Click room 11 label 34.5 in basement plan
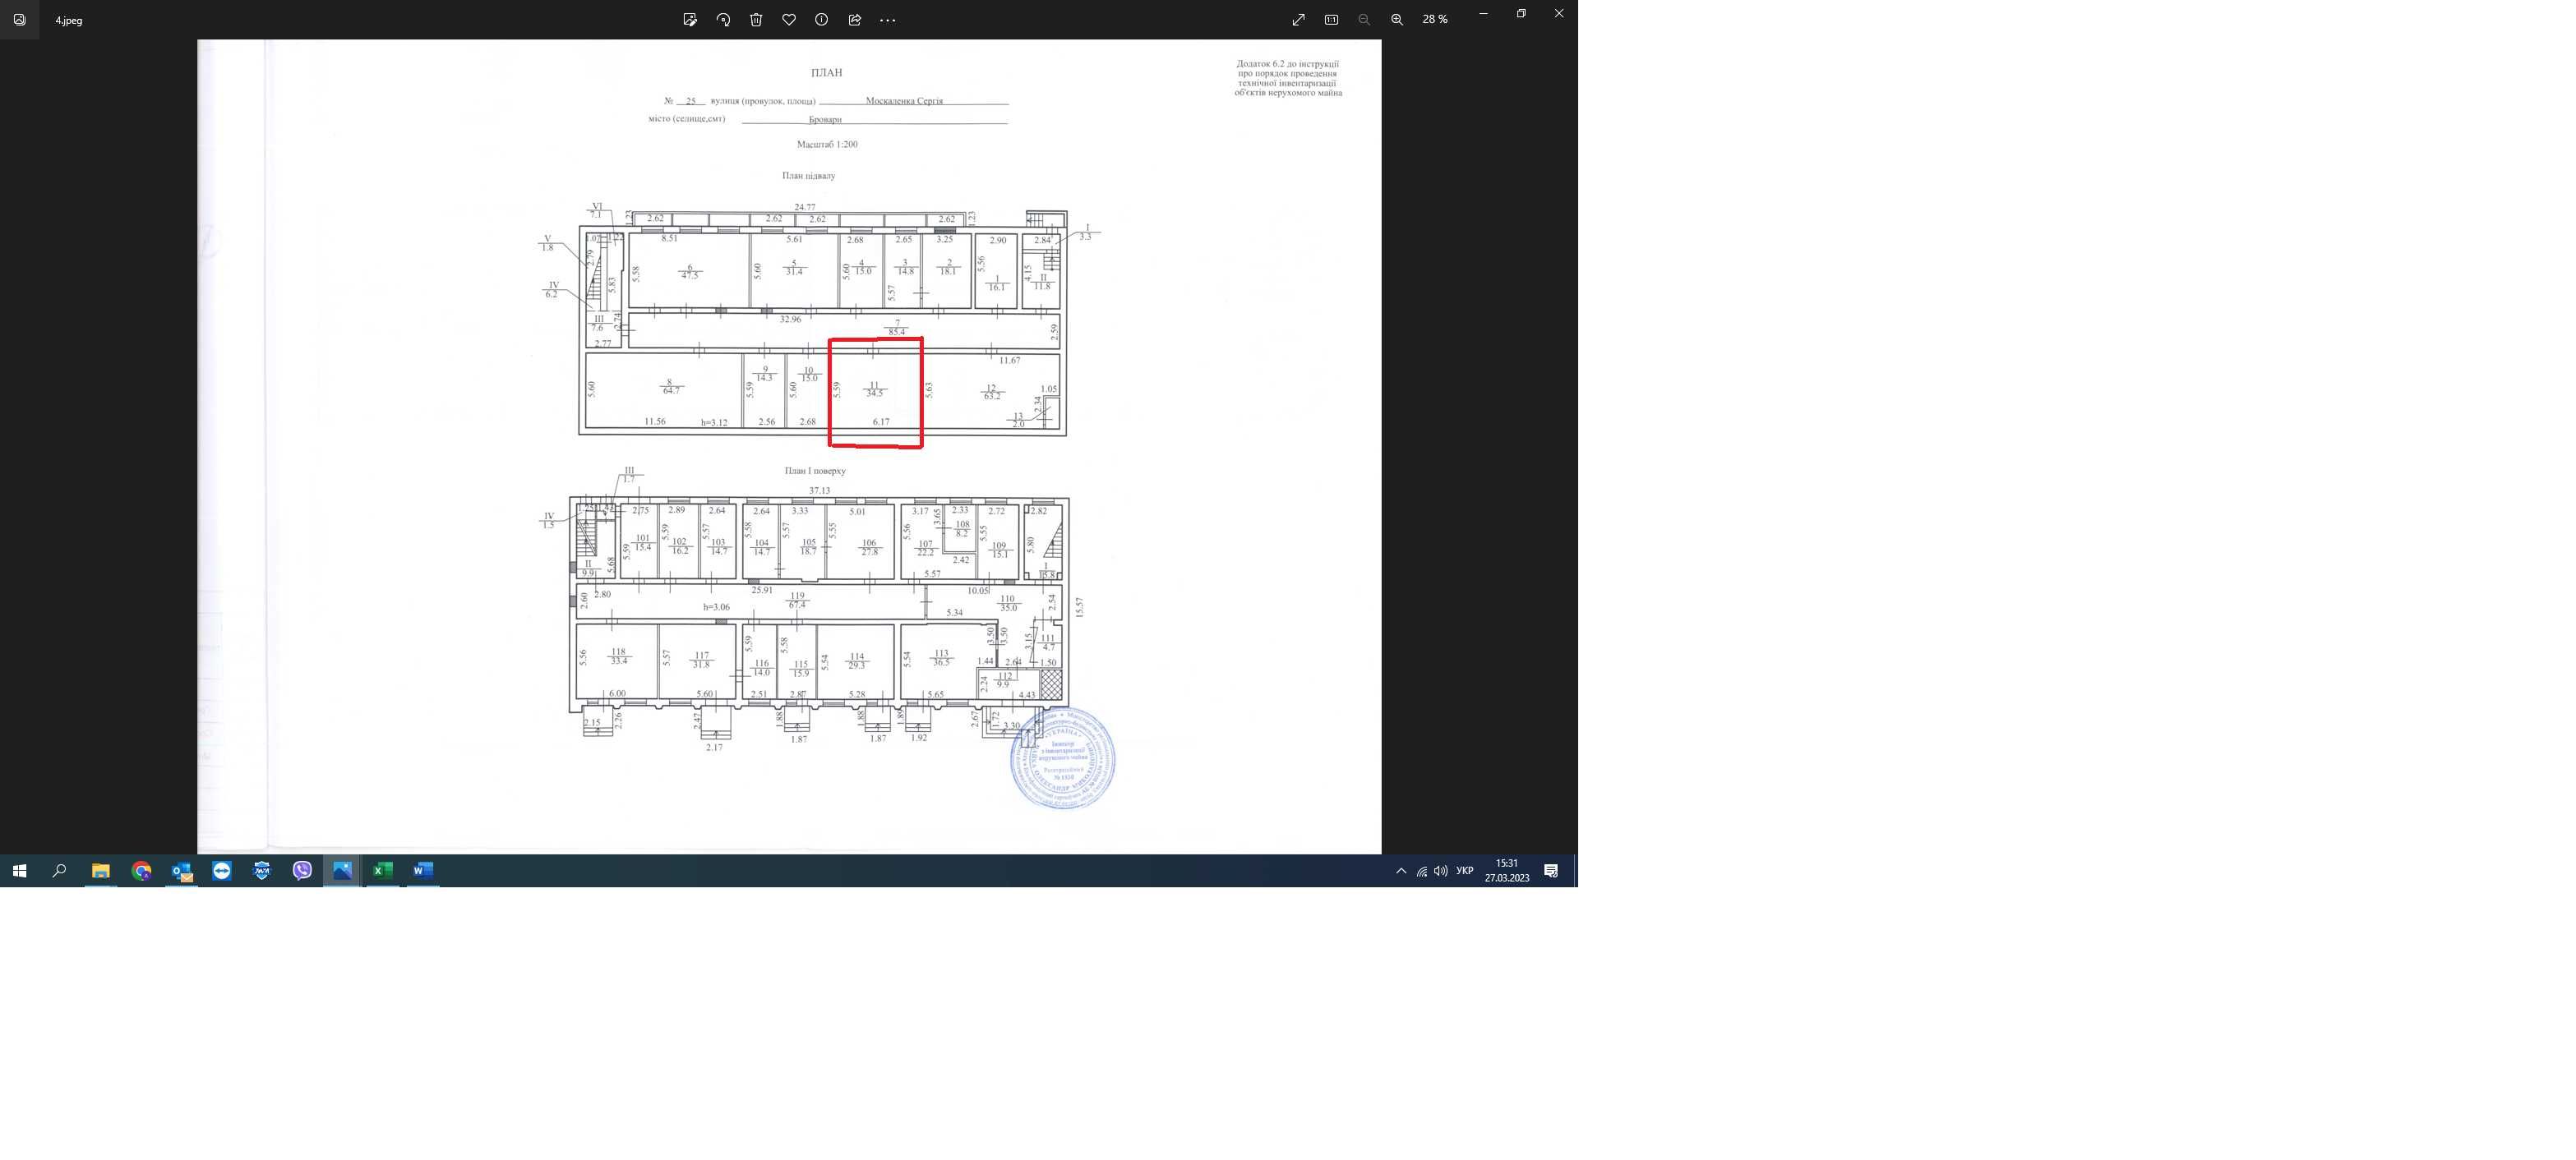 tap(875, 394)
